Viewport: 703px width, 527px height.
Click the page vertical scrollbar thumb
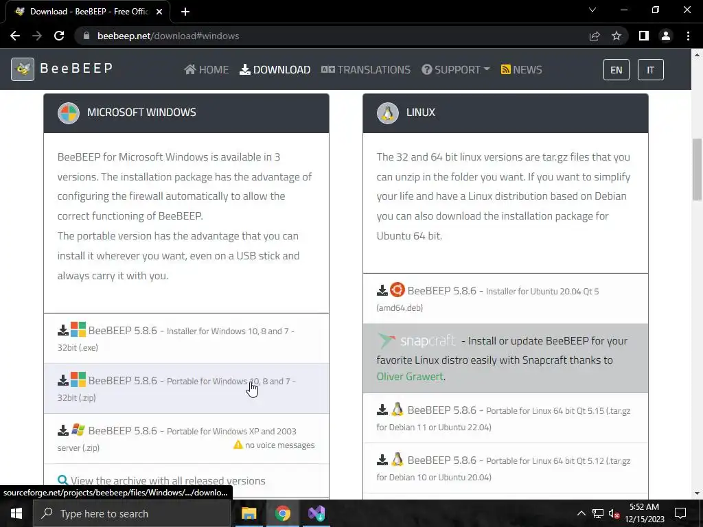click(697, 169)
